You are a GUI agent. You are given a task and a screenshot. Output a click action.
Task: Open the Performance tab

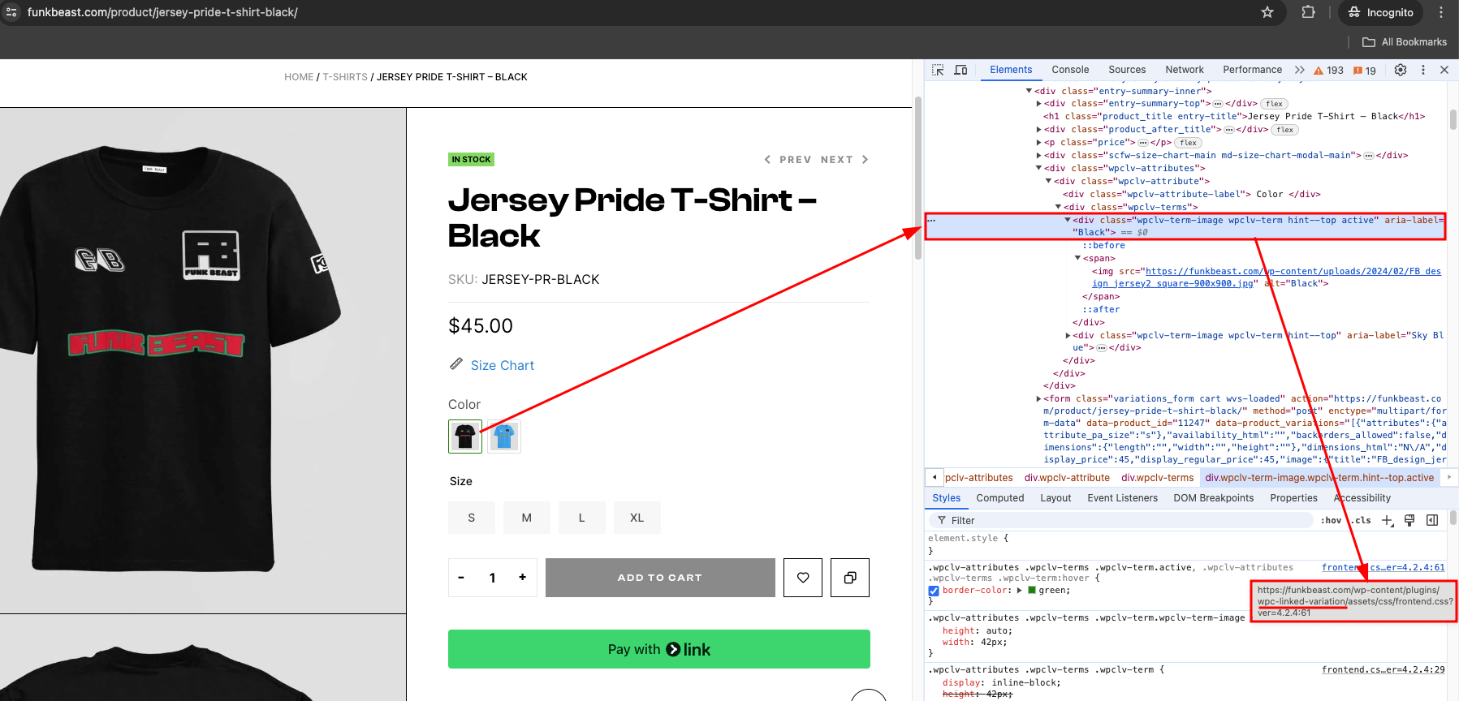pyautogui.click(x=1252, y=70)
